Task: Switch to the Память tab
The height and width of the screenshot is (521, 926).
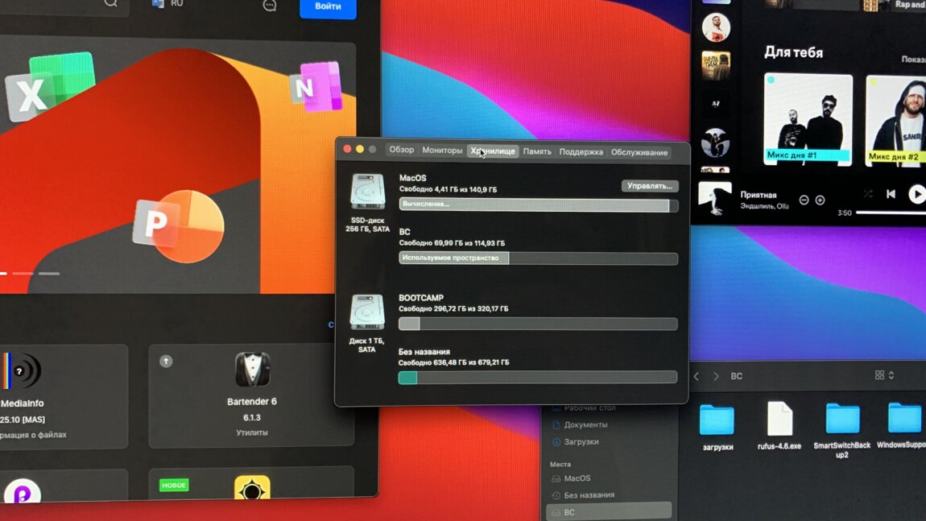Action: (537, 151)
